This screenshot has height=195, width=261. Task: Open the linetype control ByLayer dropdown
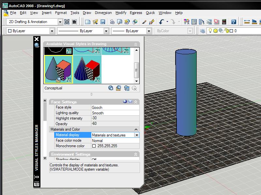pyautogui.click(x=106, y=31)
